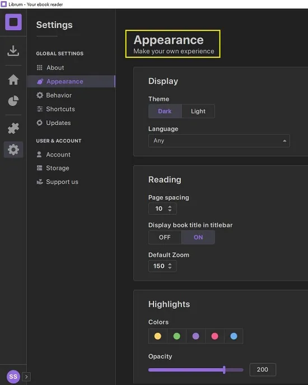The height and width of the screenshot is (385, 308).
Task: Turn OFF book title in titlebar
Action: pyautogui.click(x=165, y=237)
